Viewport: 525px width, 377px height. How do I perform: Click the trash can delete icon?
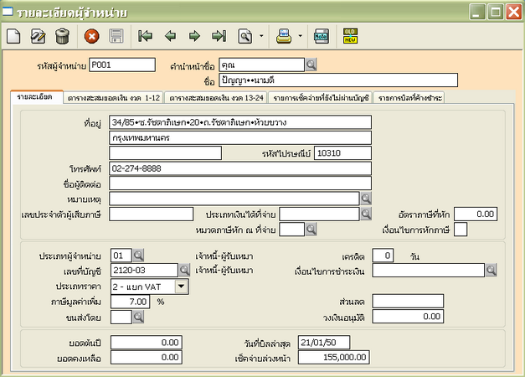(x=62, y=36)
